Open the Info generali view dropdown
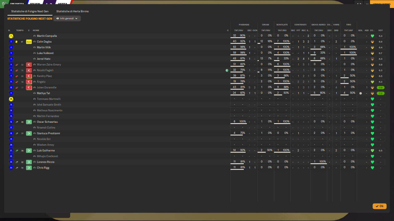The height and width of the screenshot is (221, 394). tap(67, 18)
